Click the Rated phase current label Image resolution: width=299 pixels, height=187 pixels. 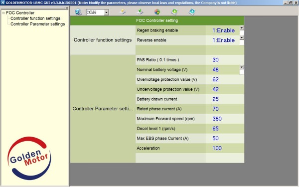coord(159,109)
